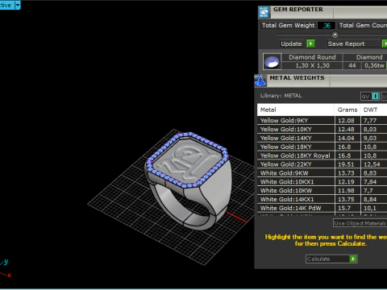387x290 pixels.
Task: Click the Metal Weights flask icon
Action: pyautogui.click(x=260, y=81)
